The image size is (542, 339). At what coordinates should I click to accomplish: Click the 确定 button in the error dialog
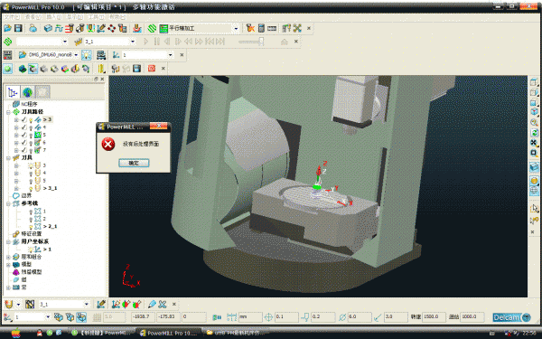134,163
